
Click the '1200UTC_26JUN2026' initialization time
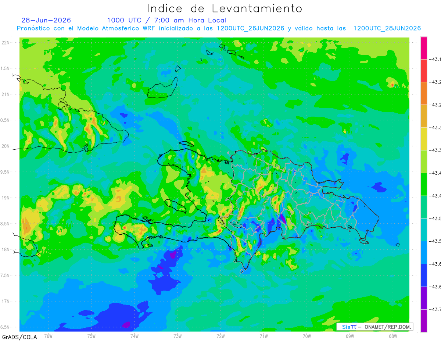(250, 28)
